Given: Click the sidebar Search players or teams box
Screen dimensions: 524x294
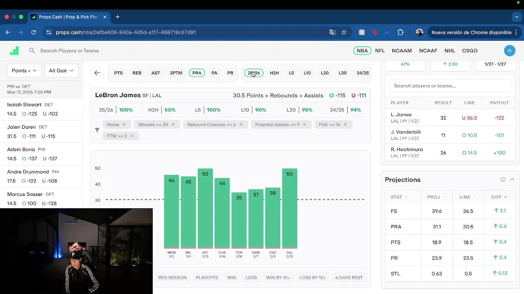Looking at the screenshot, I should click(450, 86).
